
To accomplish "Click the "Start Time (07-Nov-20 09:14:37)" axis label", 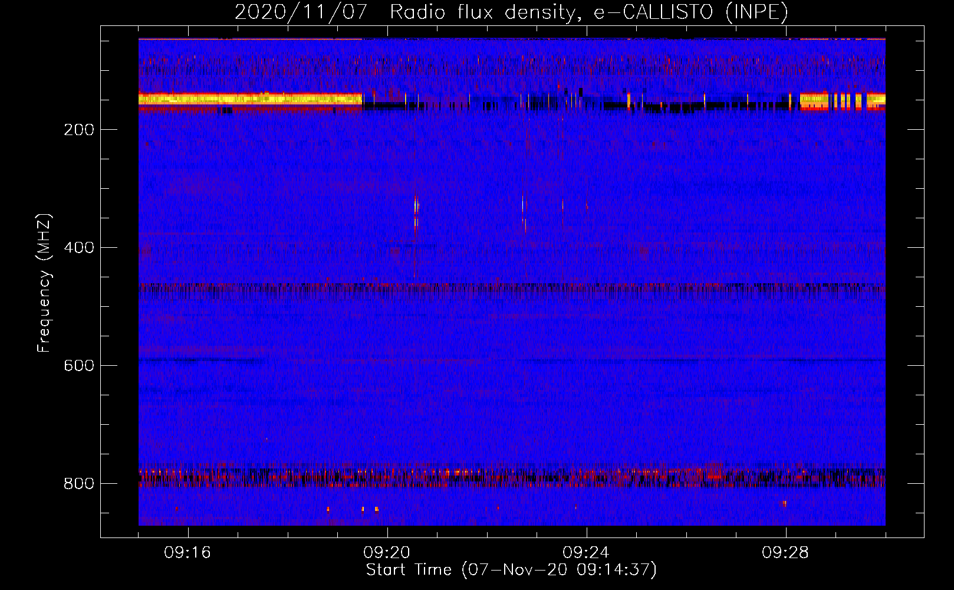I will click(x=511, y=570).
